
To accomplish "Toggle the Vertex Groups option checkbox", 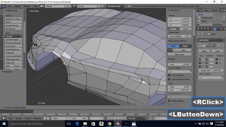I will coord(207,66).
